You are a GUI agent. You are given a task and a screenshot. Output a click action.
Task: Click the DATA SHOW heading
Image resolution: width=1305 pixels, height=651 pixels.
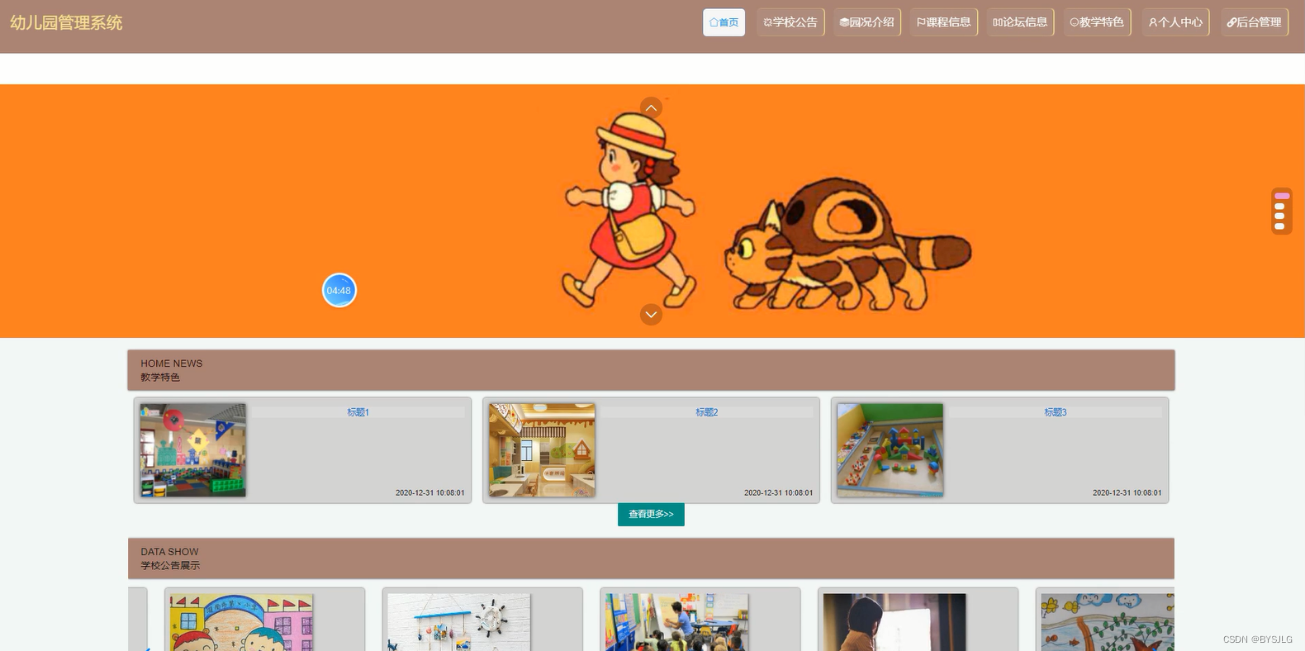(169, 552)
